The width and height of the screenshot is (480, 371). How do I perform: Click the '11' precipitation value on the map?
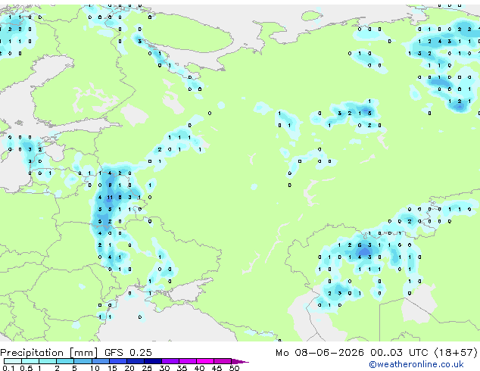110,198
